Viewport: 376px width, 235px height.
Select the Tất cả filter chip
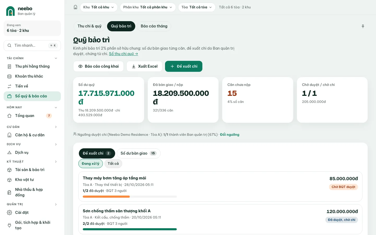(x=113, y=164)
